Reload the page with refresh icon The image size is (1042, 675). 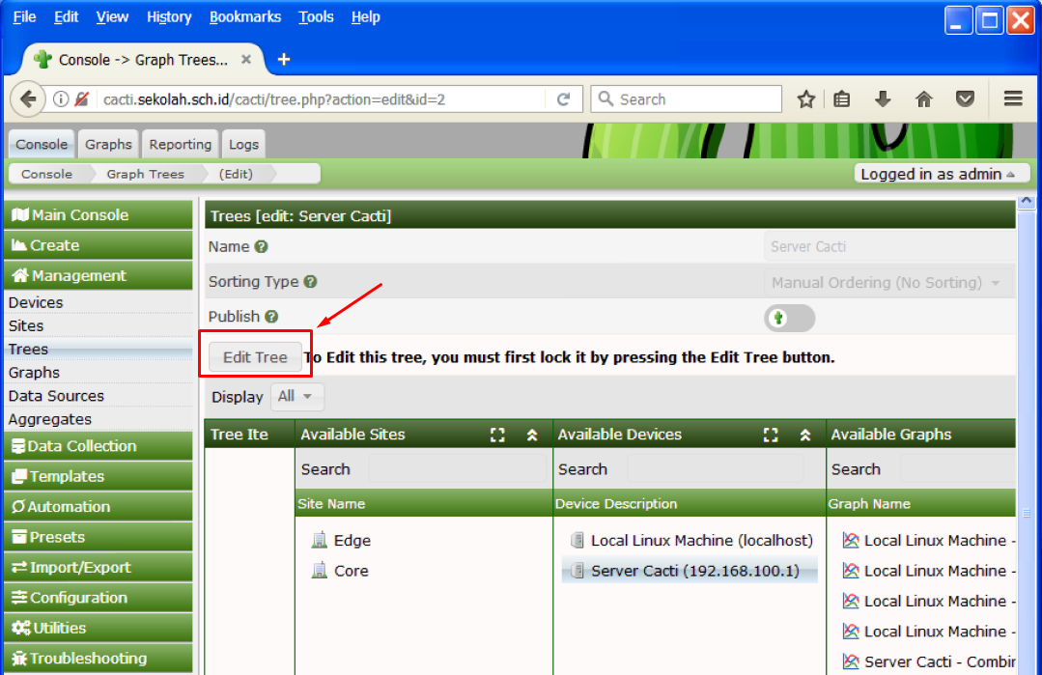563,99
